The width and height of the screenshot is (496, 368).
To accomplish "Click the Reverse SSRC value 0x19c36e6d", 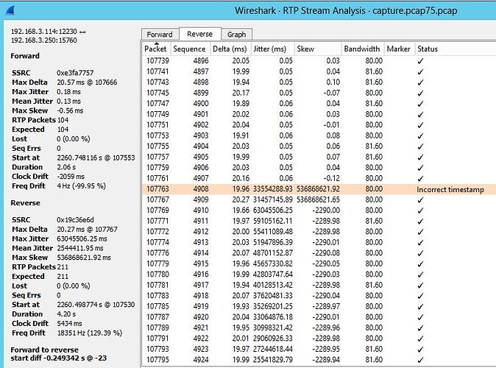I will (75, 219).
